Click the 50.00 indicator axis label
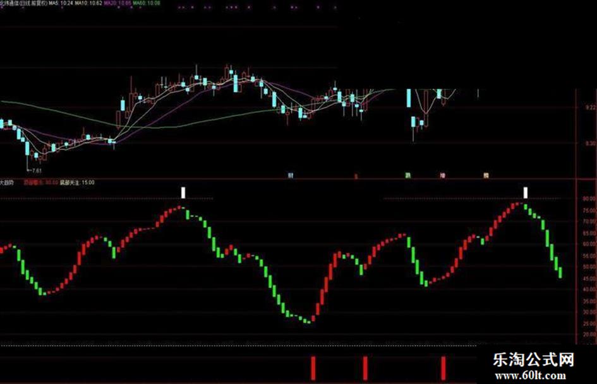This screenshot has width=597, height=384. [589, 267]
